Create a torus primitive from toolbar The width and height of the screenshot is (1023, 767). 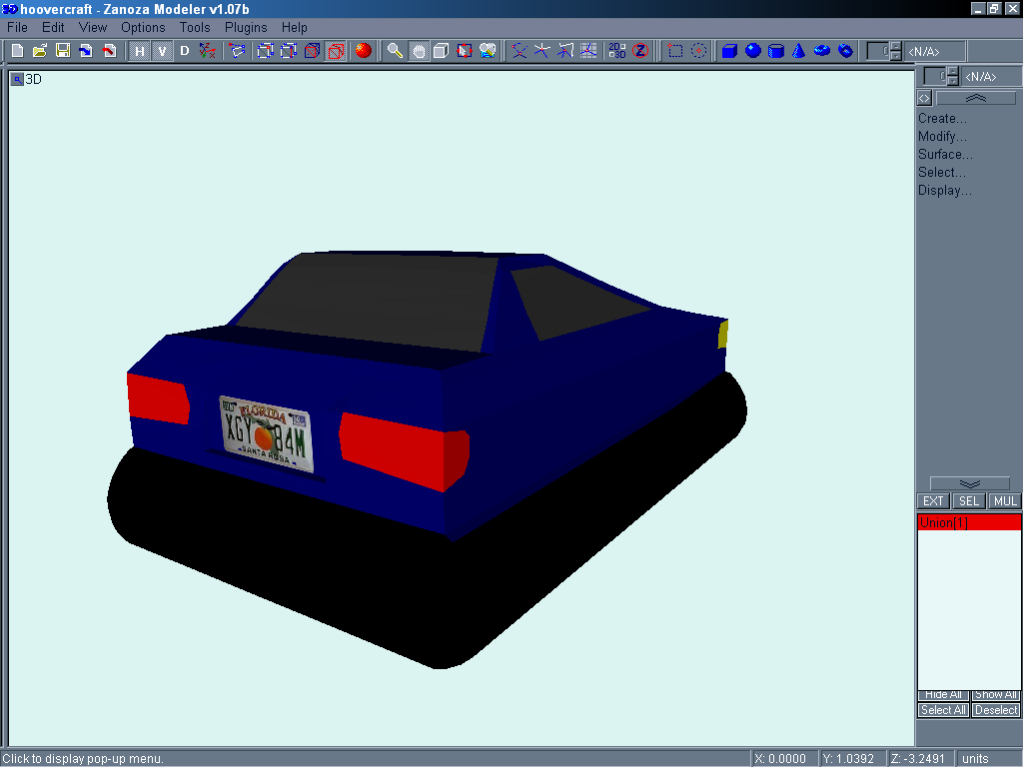tap(822, 50)
